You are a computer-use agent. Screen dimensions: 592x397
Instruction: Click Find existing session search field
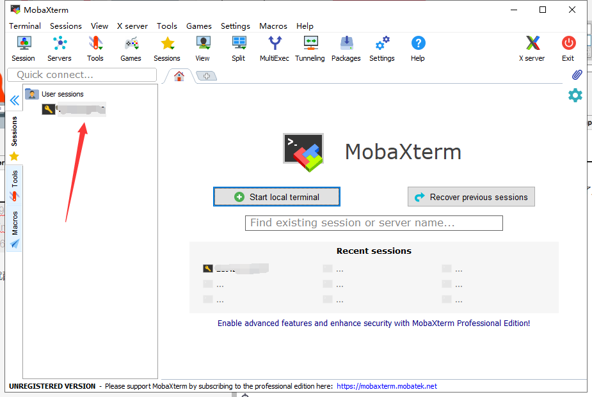[374, 223]
